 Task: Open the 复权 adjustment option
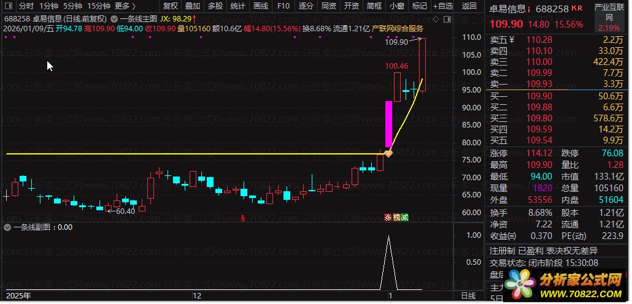tap(170, 6)
